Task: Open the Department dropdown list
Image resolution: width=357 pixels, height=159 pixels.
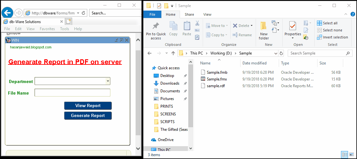Action: 108,81
